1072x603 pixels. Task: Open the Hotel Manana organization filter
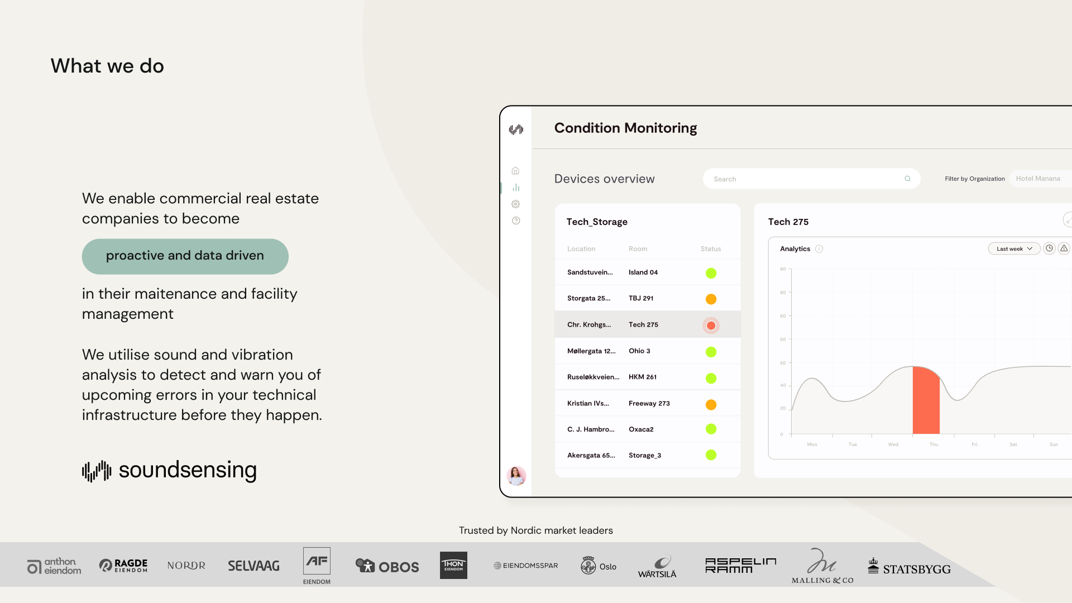1039,179
